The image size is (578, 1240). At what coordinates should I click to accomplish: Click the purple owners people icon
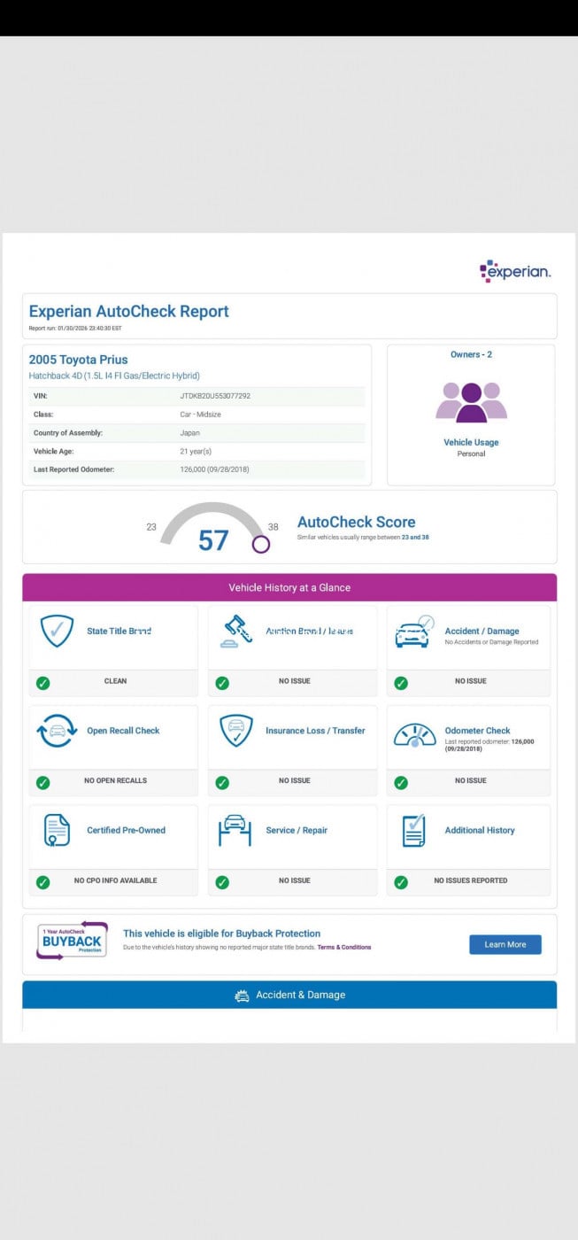471,402
